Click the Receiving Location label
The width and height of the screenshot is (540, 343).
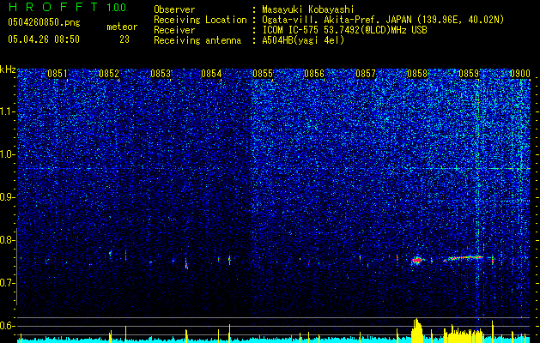tap(200, 20)
